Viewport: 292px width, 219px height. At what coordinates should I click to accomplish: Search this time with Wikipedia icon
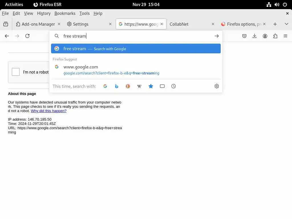(139, 86)
